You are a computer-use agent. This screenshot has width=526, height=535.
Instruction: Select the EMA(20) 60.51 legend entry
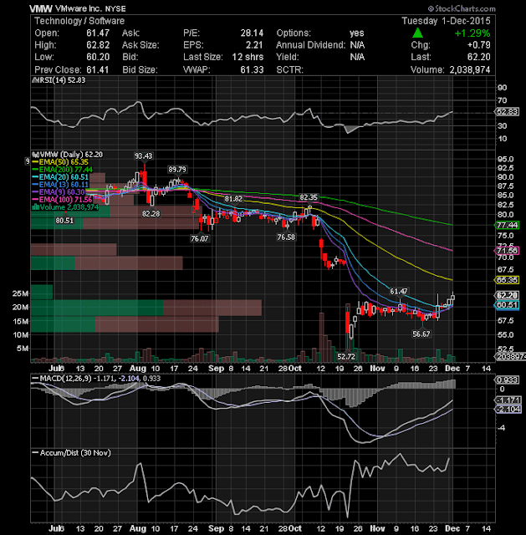point(60,177)
